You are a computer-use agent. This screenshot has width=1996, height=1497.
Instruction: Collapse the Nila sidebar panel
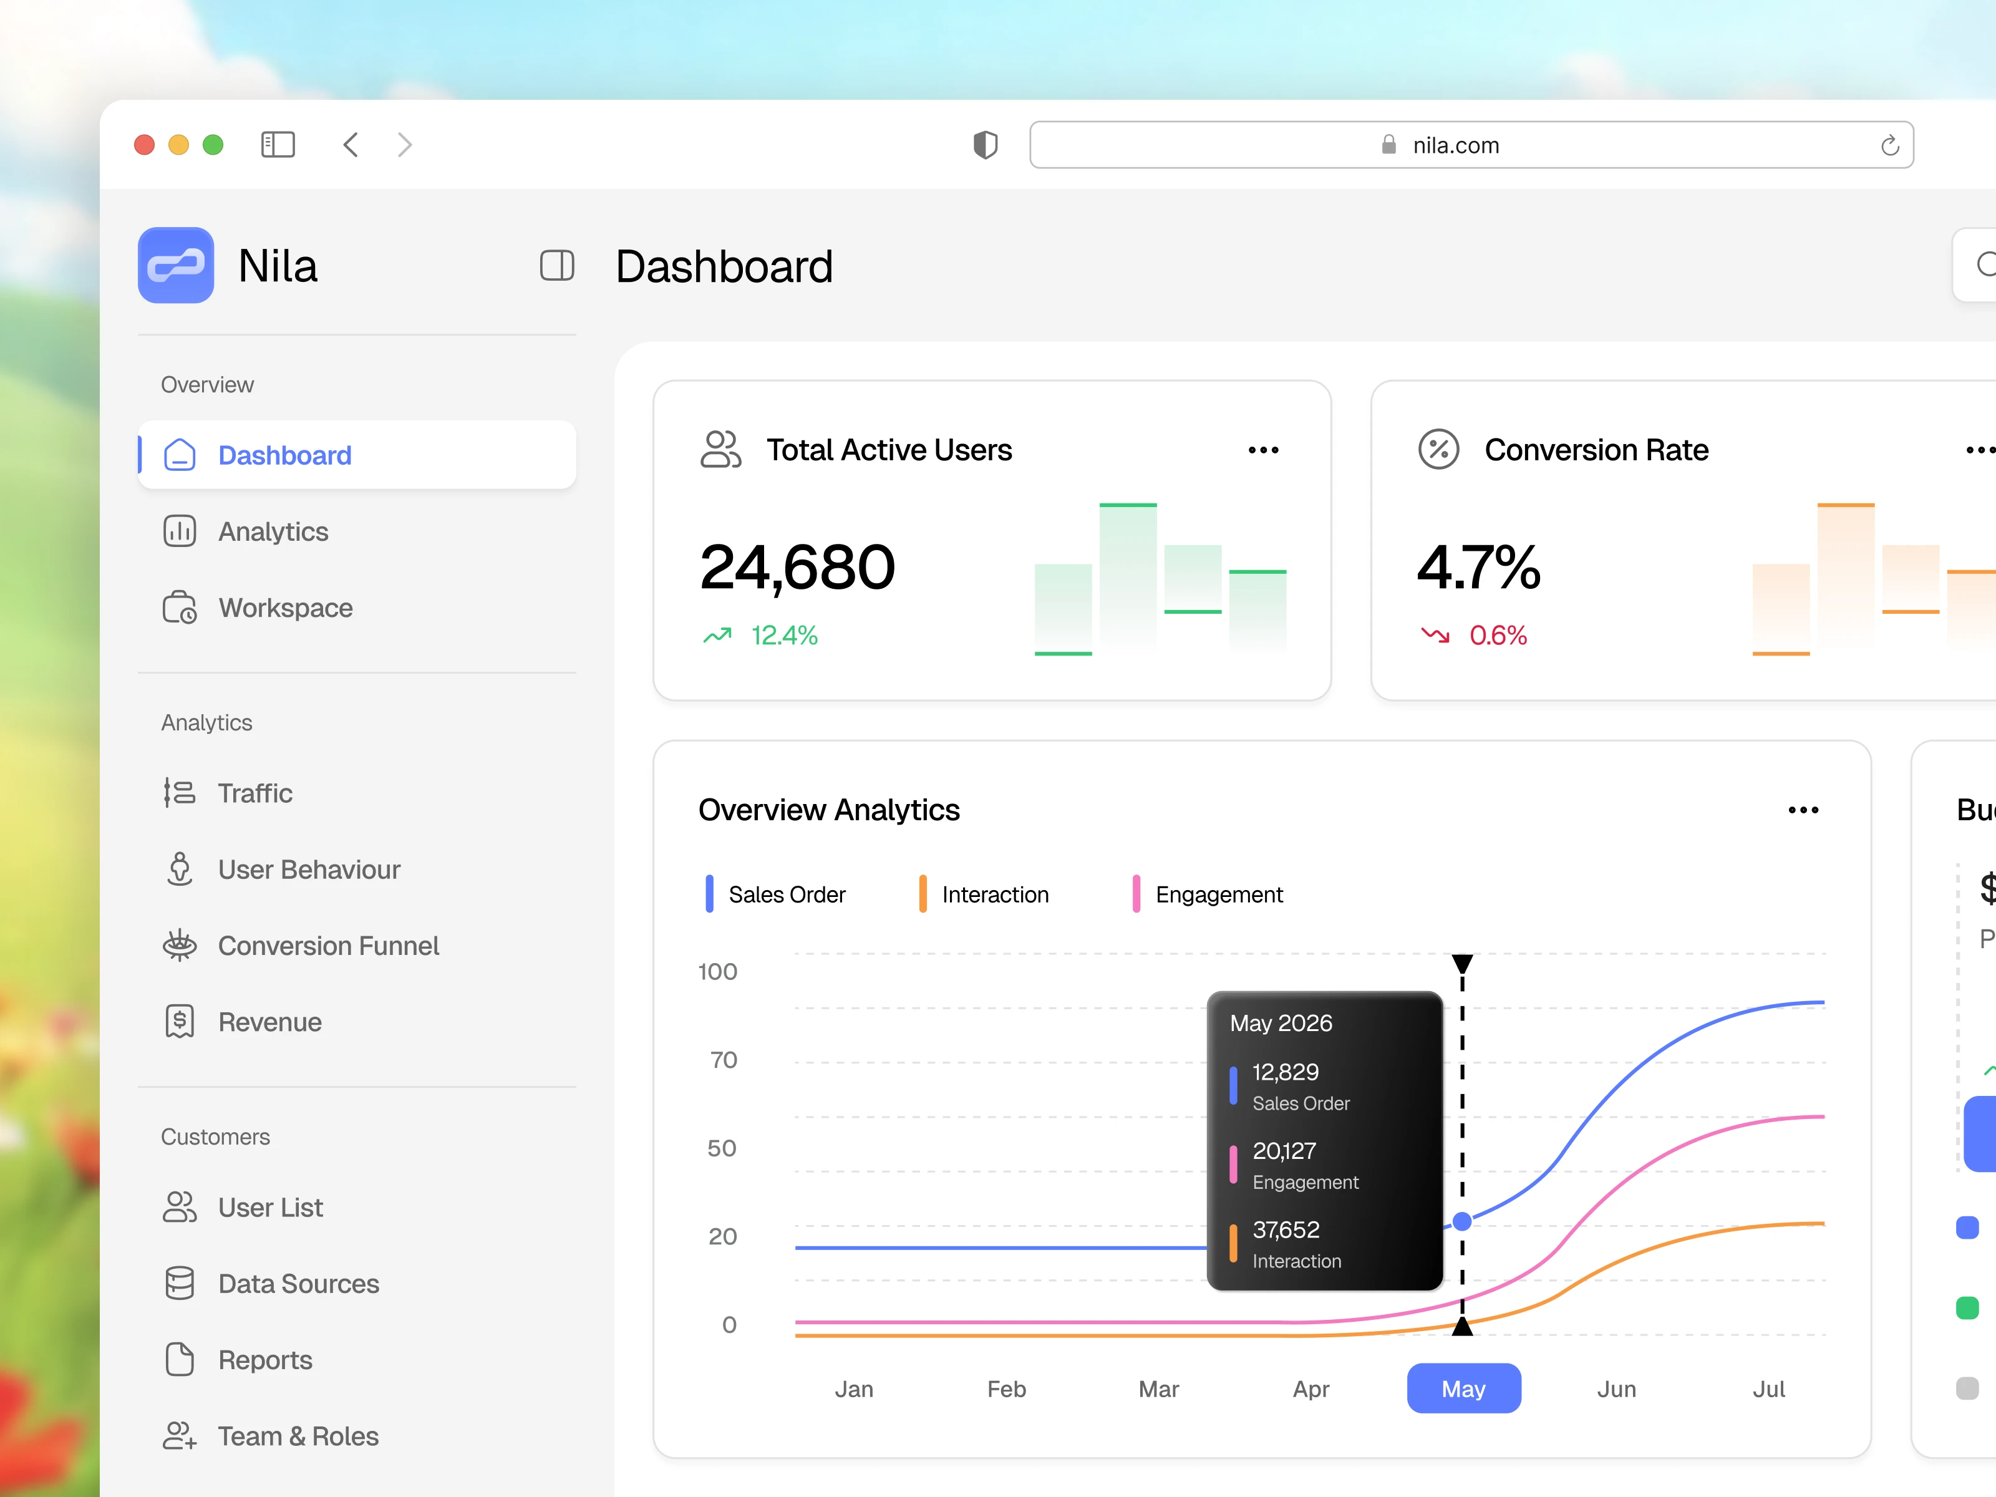pos(557,265)
